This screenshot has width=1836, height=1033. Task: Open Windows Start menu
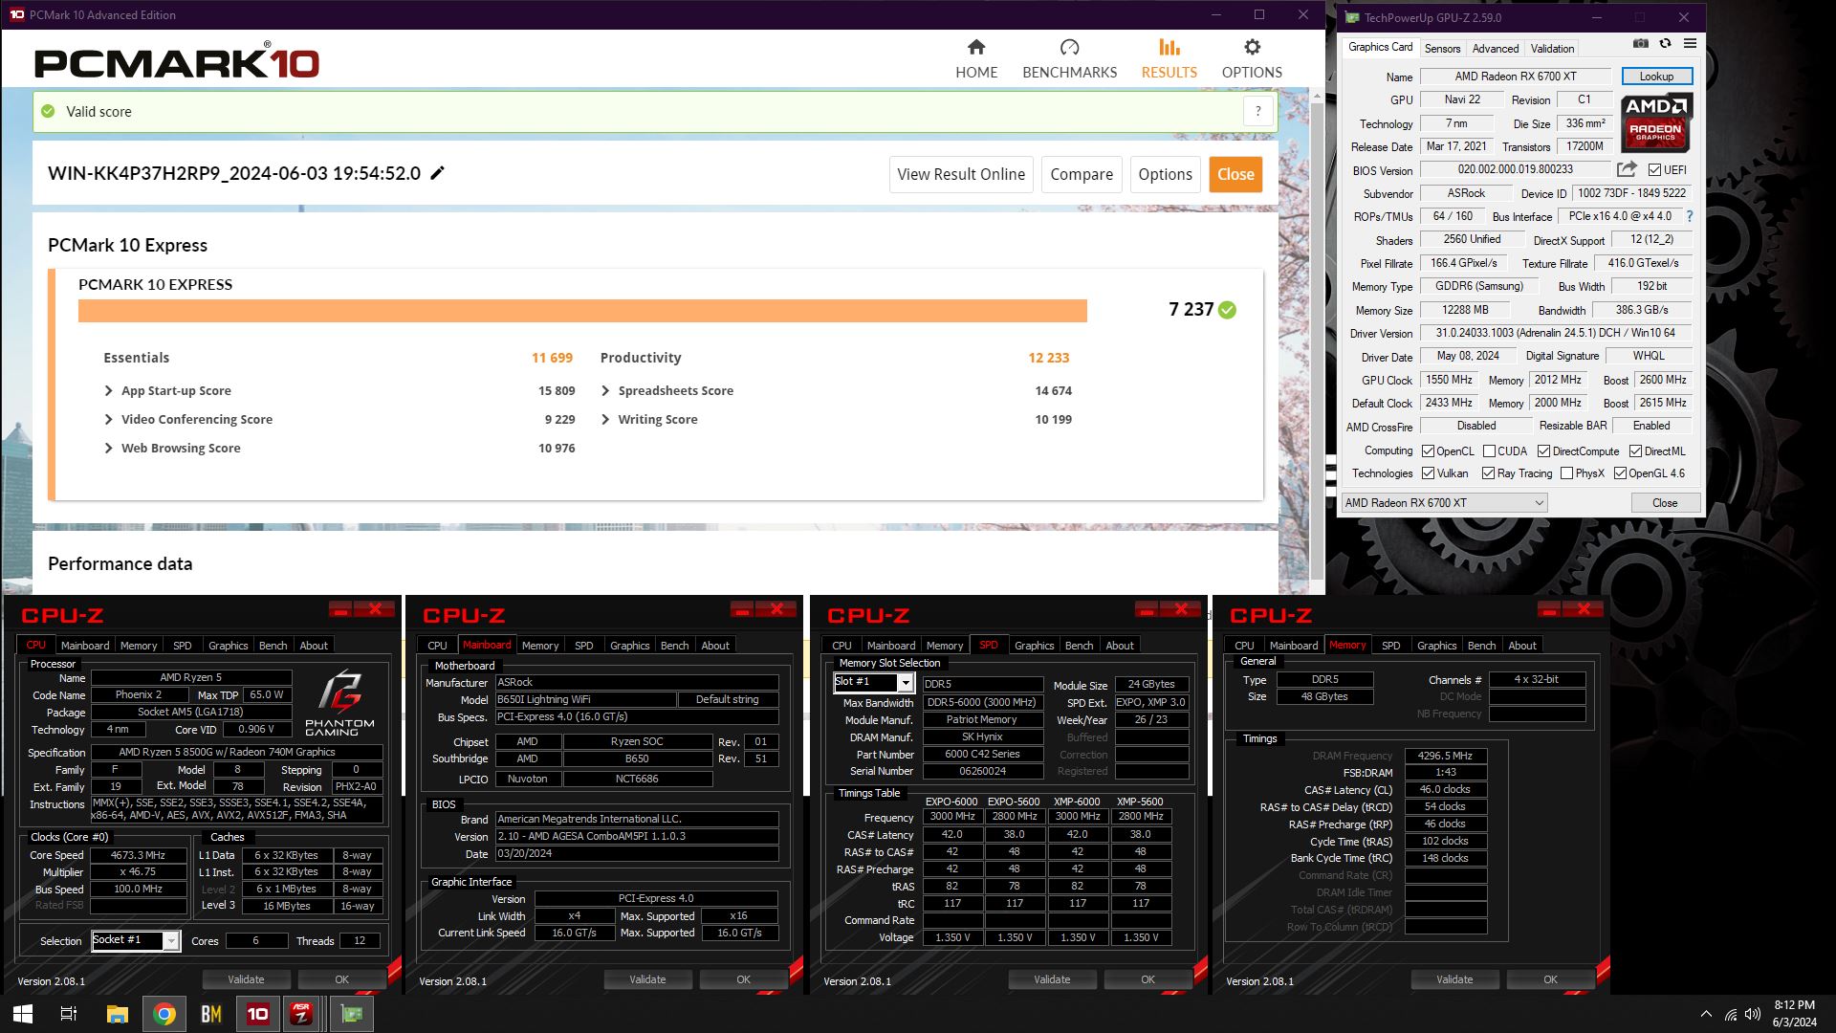pos(23,1014)
